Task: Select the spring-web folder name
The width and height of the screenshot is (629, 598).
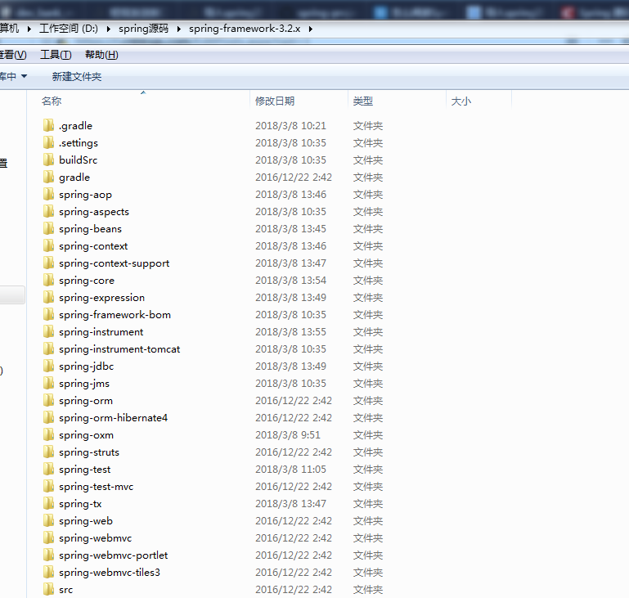Action: [x=86, y=520]
